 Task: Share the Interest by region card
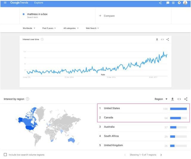[186, 99]
